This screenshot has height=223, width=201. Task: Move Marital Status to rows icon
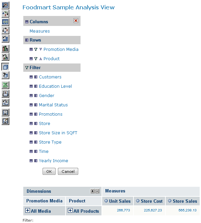(x=36, y=105)
